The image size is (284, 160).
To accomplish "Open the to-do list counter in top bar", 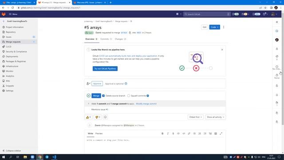I will [256, 14].
